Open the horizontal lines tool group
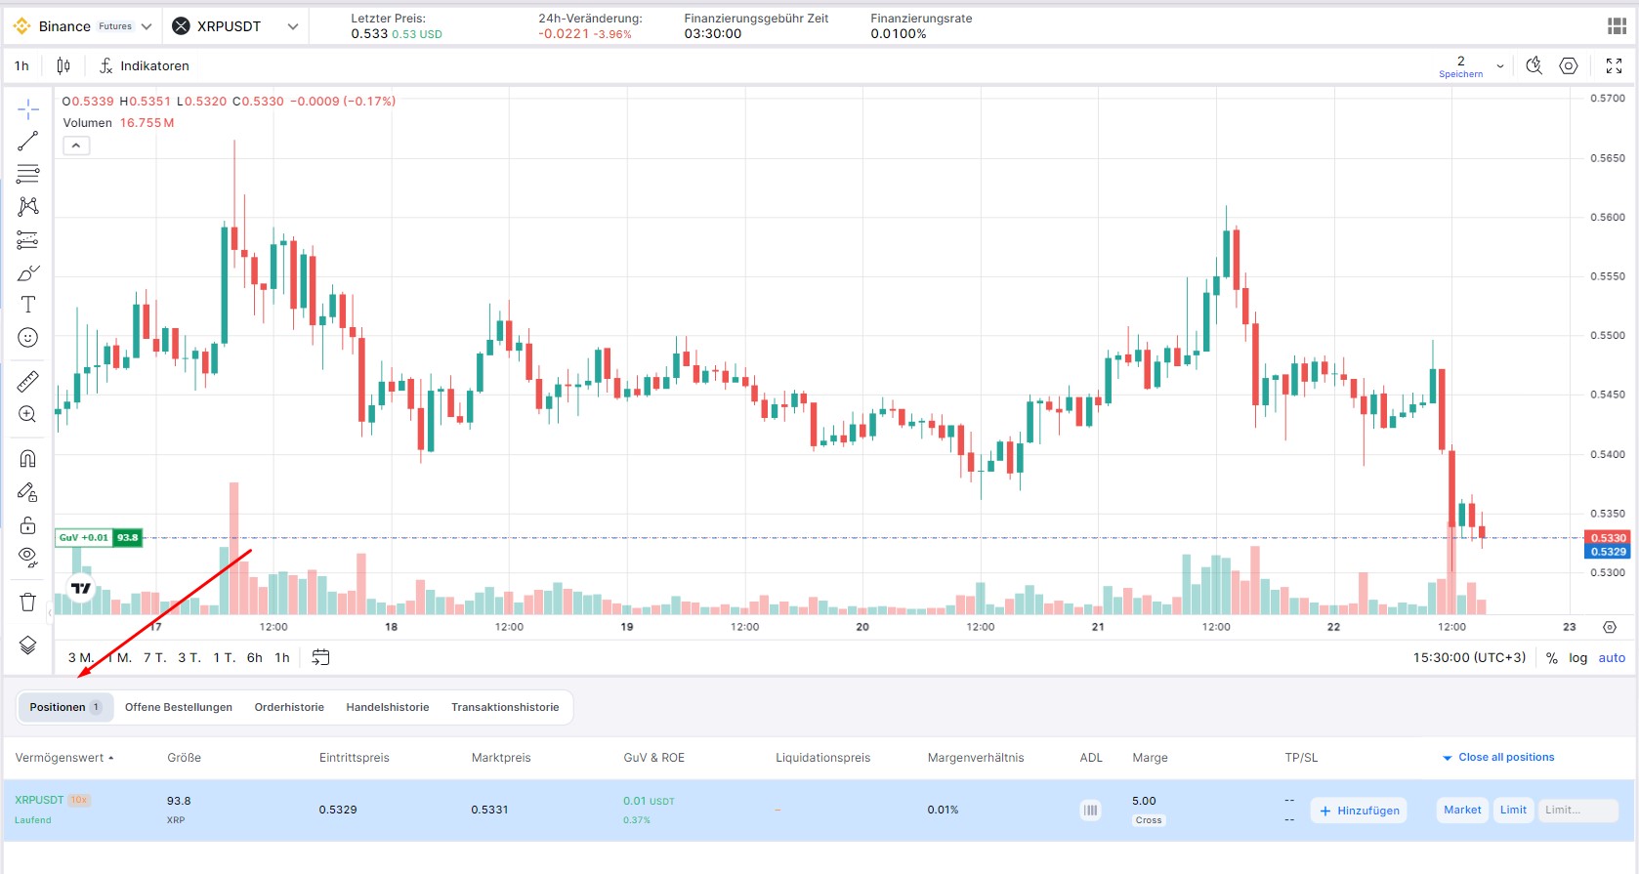 click(x=27, y=174)
